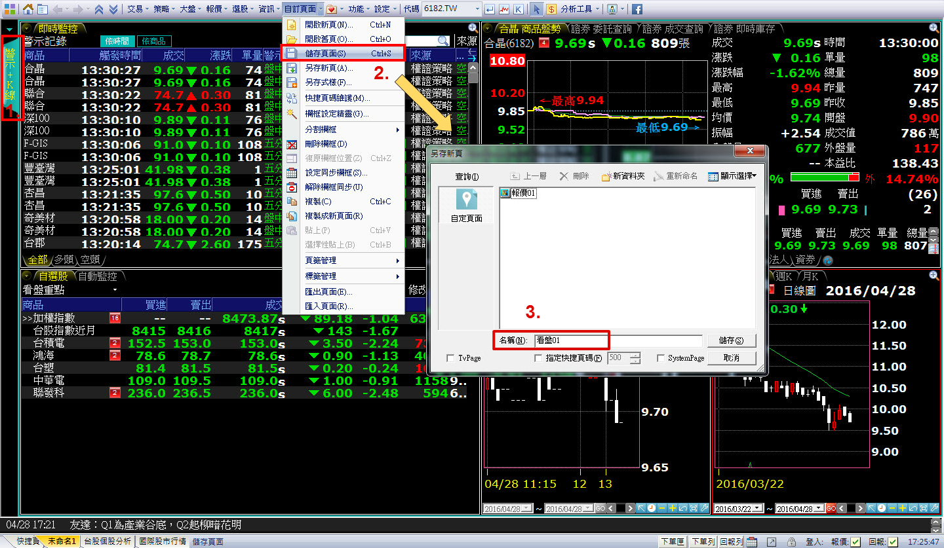Toggle the assign shortcut page code checkbox

pos(538,358)
